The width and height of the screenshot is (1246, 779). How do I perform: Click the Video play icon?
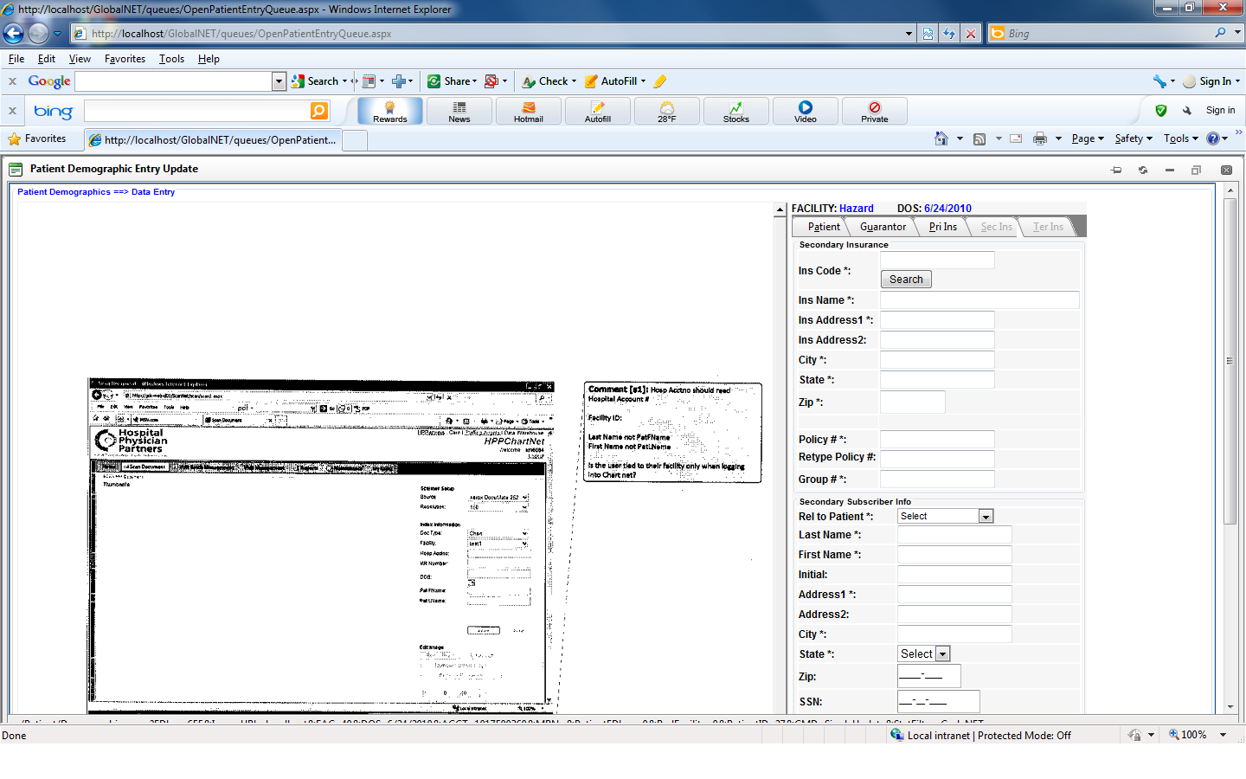805,107
